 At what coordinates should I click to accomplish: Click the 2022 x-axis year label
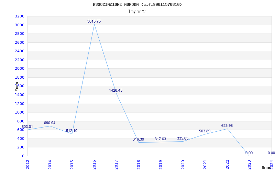pos(227,165)
